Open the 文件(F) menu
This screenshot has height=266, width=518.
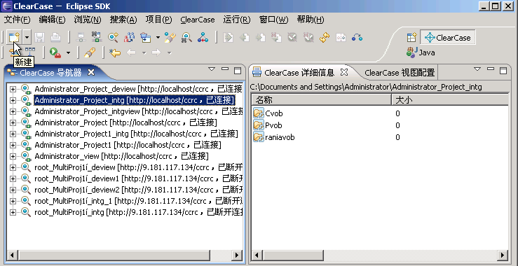pos(18,20)
